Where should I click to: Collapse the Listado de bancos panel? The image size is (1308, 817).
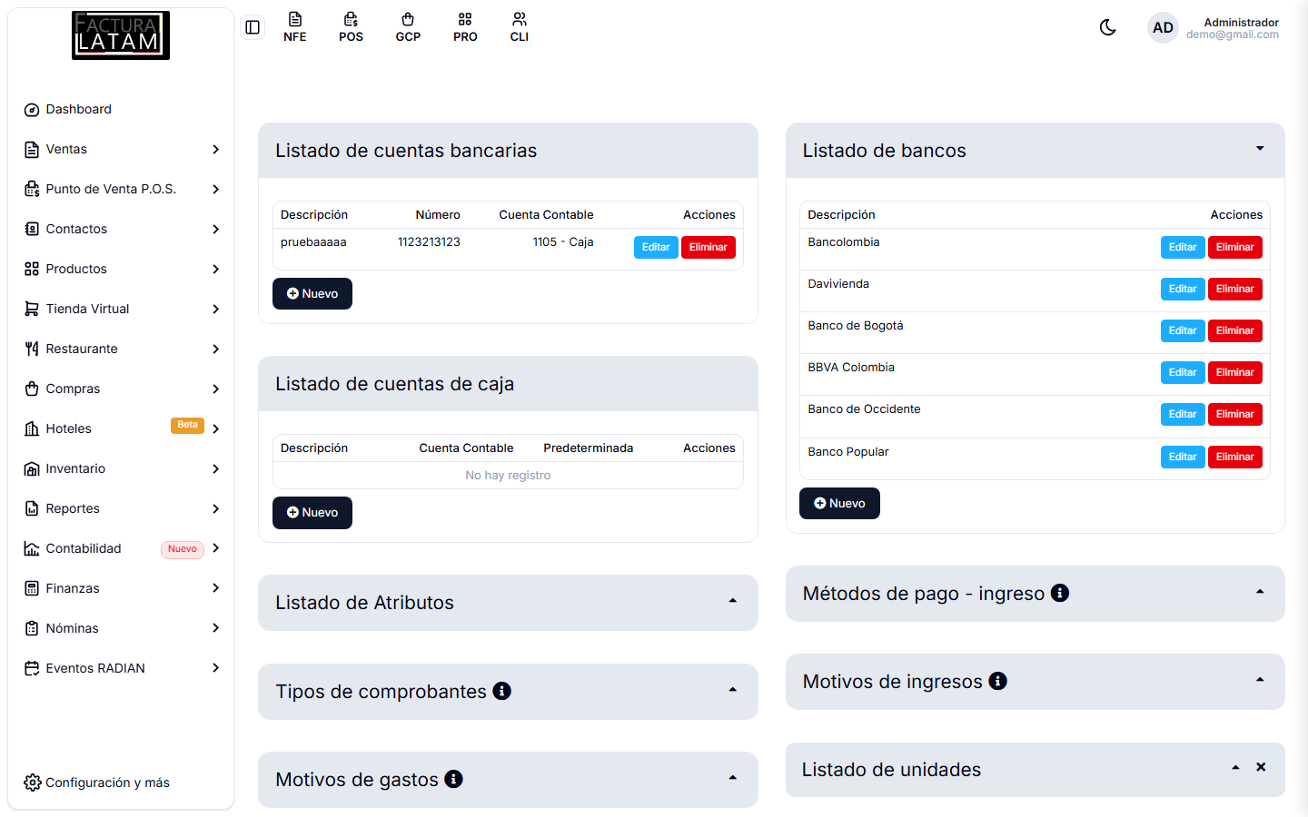coord(1260,149)
